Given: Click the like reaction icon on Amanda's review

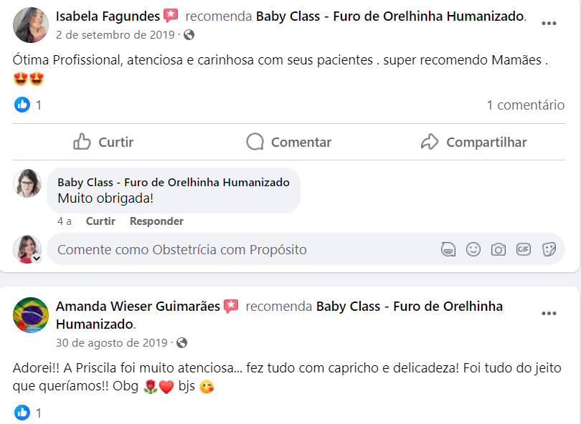Looking at the screenshot, I should 22,413.
